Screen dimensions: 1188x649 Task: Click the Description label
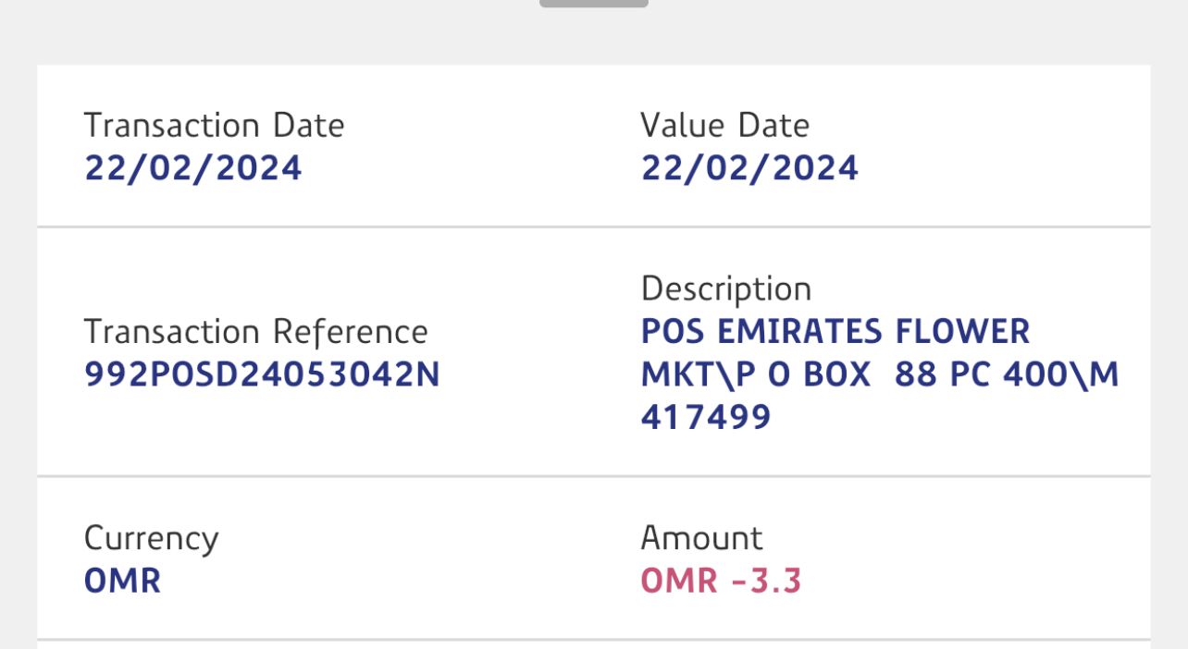pos(725,289)
